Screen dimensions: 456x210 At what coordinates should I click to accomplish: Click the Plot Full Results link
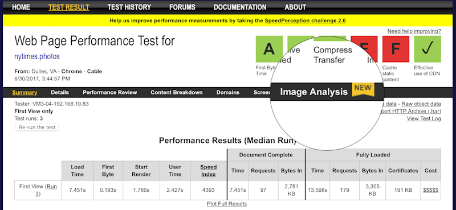coord(227,204)
